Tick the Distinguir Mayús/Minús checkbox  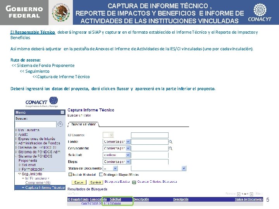(x=101, y=175)
